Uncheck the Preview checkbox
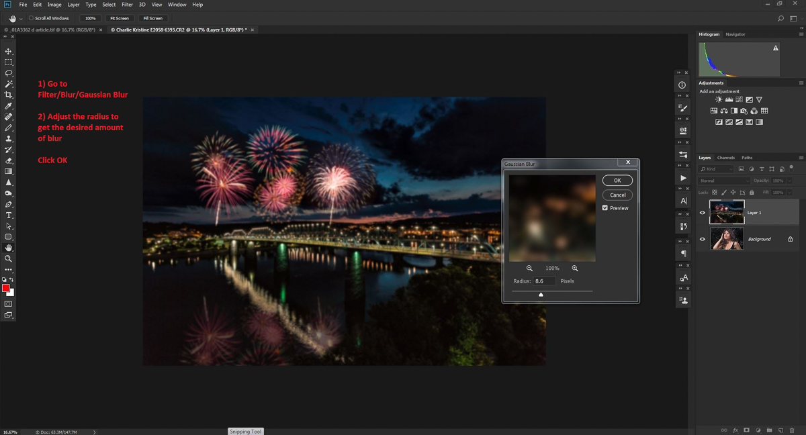The width and height of the screenshot is (806, 435). pyautogui.click(x=605, y=208)
